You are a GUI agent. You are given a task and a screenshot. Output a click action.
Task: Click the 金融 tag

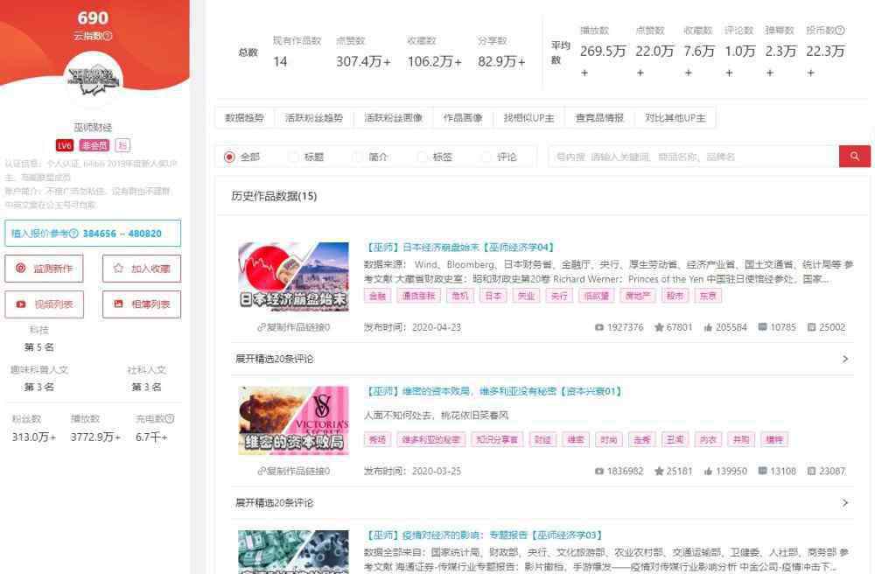click(x=378, y=296)
